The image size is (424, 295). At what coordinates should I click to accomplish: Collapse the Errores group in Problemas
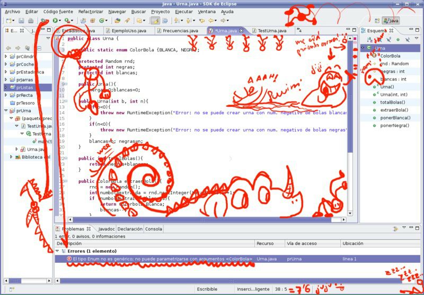pyautogui.click(x=57, y=251)
